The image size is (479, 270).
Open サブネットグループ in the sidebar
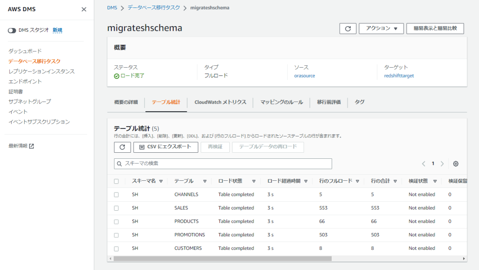point(29,101)
